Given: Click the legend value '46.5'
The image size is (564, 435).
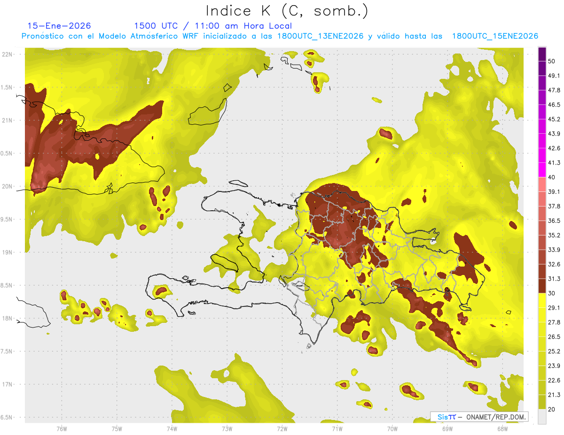Looking at the screenshot, I should tap(554, 105).
